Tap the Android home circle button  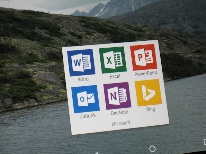coord(152,149)
